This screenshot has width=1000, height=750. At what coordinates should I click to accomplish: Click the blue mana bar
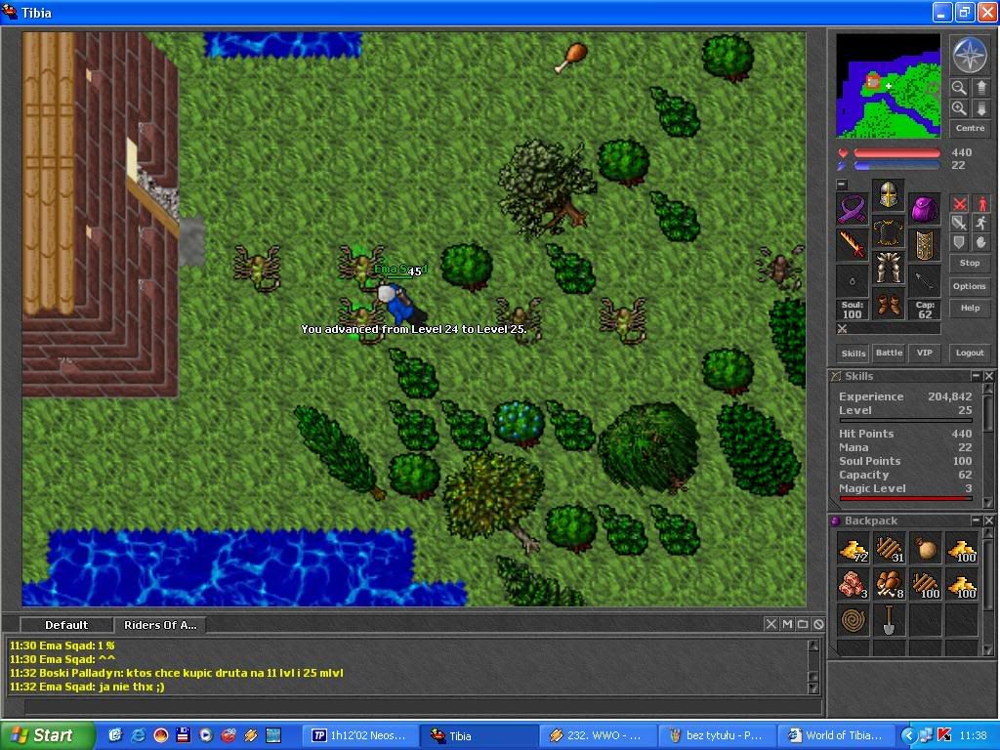pyautogui.click(x=896, y=166)
